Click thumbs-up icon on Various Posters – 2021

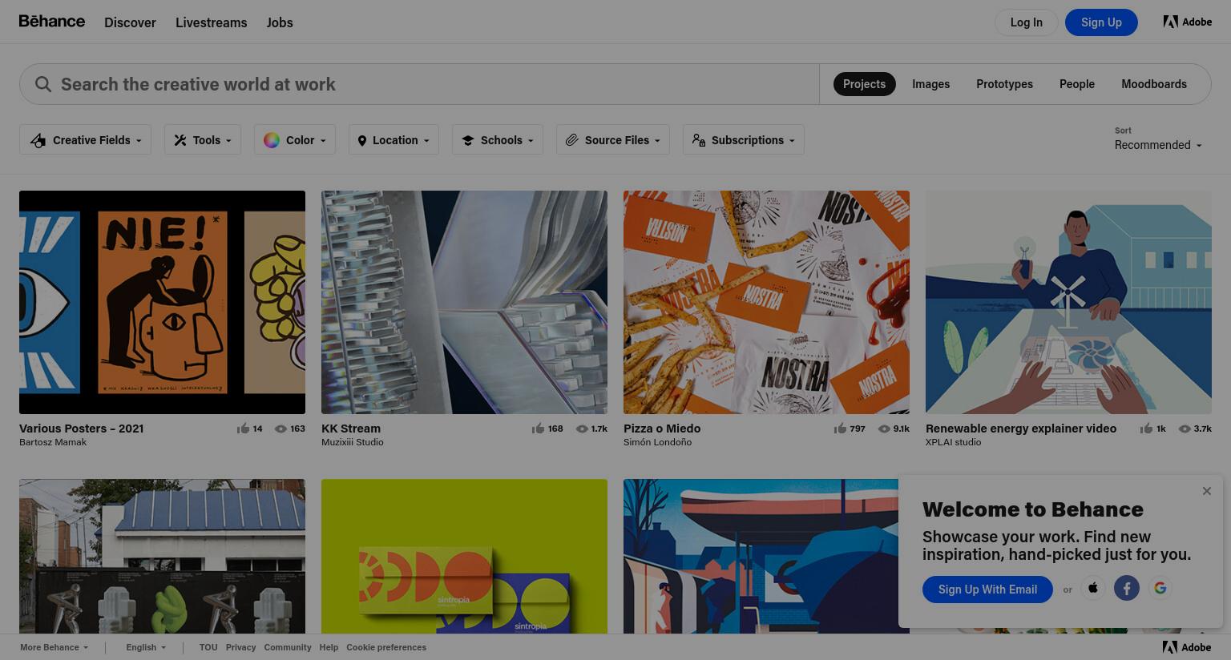pyautogui.click(x=243, y=429)
